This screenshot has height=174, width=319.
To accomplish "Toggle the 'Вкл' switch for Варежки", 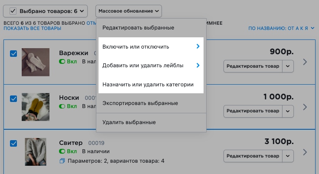I will point(62,62).
